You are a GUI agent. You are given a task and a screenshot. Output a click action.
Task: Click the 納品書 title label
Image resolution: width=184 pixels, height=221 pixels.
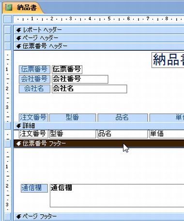(x=168, y=60)
